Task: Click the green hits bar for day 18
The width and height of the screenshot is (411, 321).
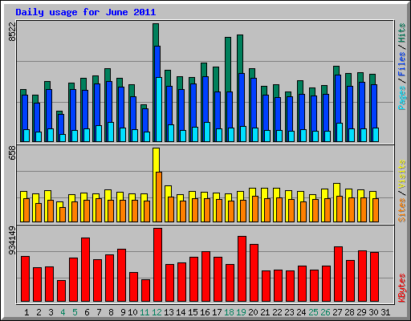Action: point(228,64)
